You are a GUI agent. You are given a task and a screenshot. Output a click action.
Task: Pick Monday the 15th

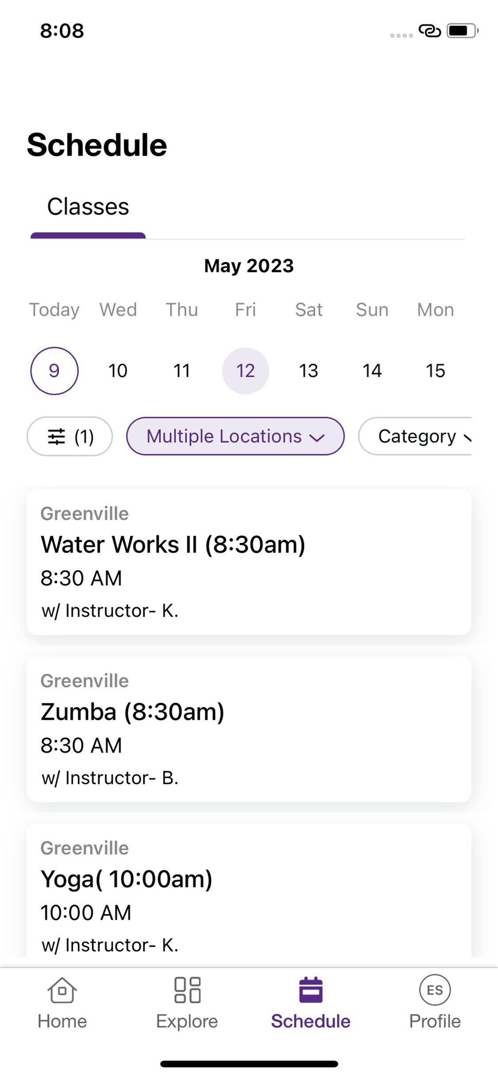click(x=435, y=371)
